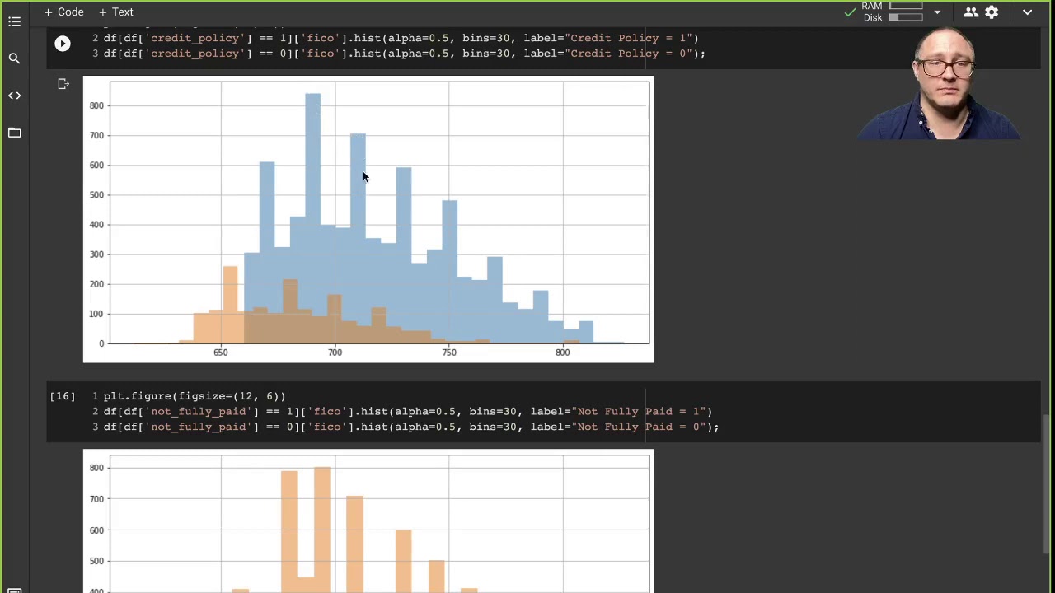1055x593 pixels.
Task: Click inside code cell [16] editor
Action: 544,411
